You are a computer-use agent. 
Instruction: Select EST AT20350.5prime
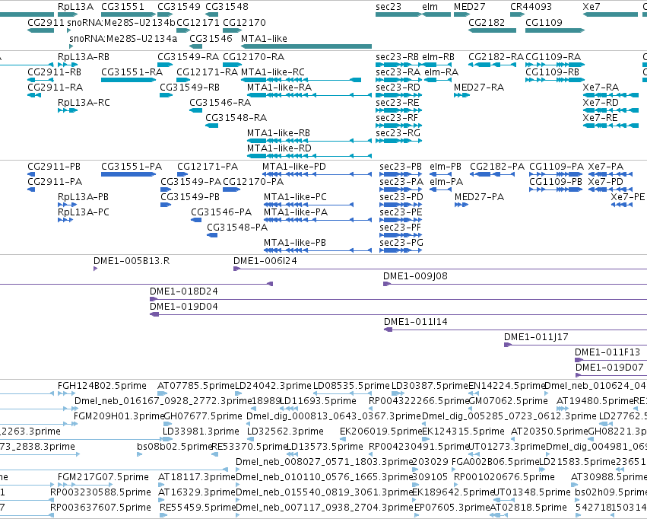click(549, 432)
